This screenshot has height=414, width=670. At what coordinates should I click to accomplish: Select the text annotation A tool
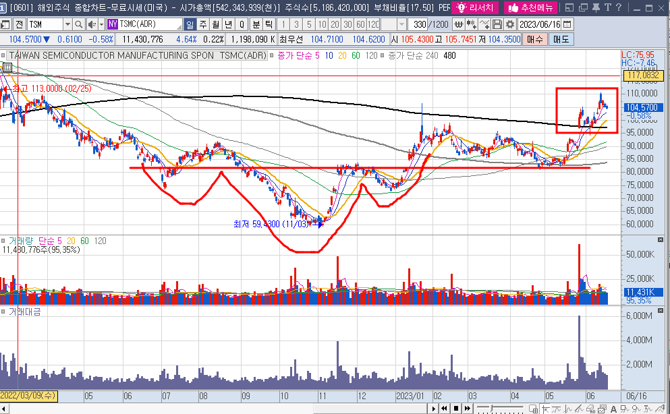click(613, 409)
